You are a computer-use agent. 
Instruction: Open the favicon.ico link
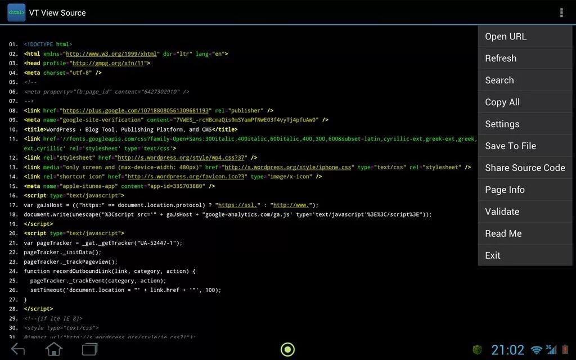coord(186,177)
